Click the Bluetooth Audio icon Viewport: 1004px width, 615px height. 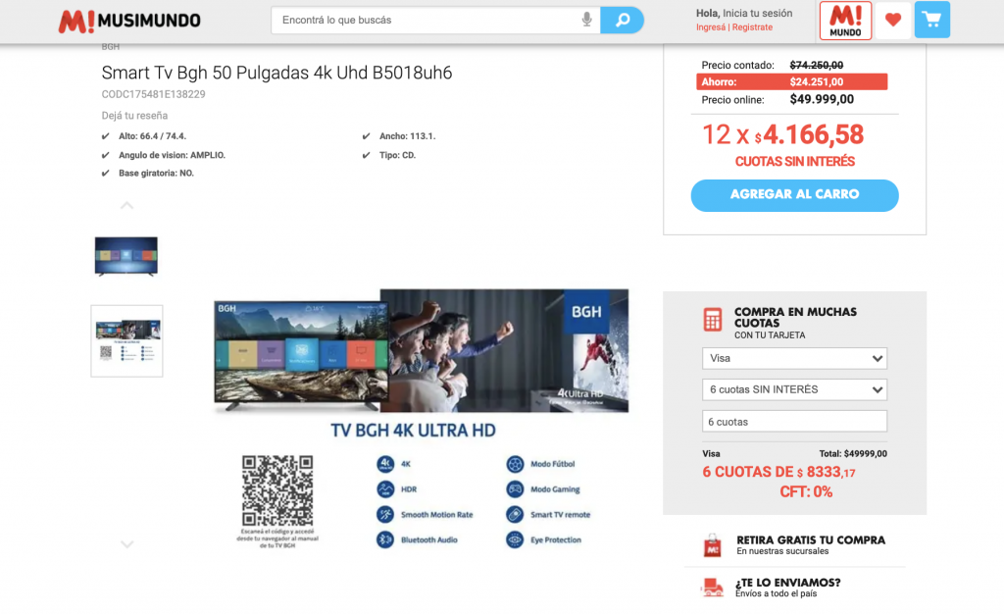point(384,540)
